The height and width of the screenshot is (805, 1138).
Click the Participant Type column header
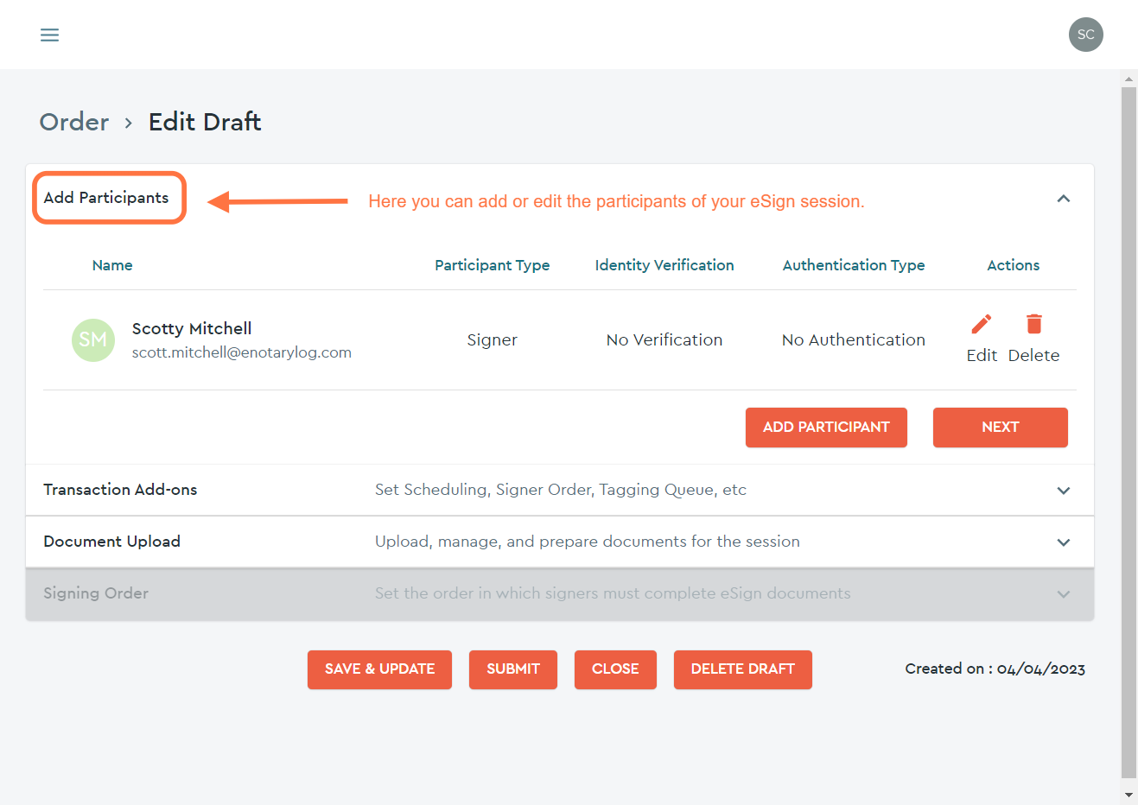[493, 265]
